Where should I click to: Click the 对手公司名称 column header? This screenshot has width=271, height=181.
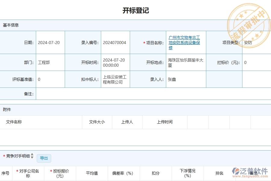click(x=28, y=173)
